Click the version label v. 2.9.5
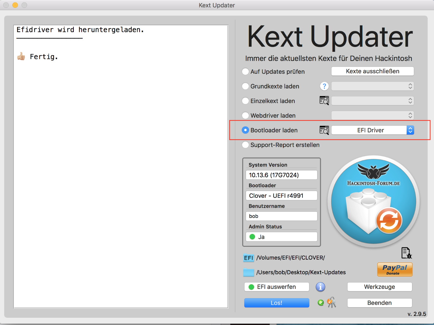The height and width of the screenshot is (325, 434). click(417, 314)
